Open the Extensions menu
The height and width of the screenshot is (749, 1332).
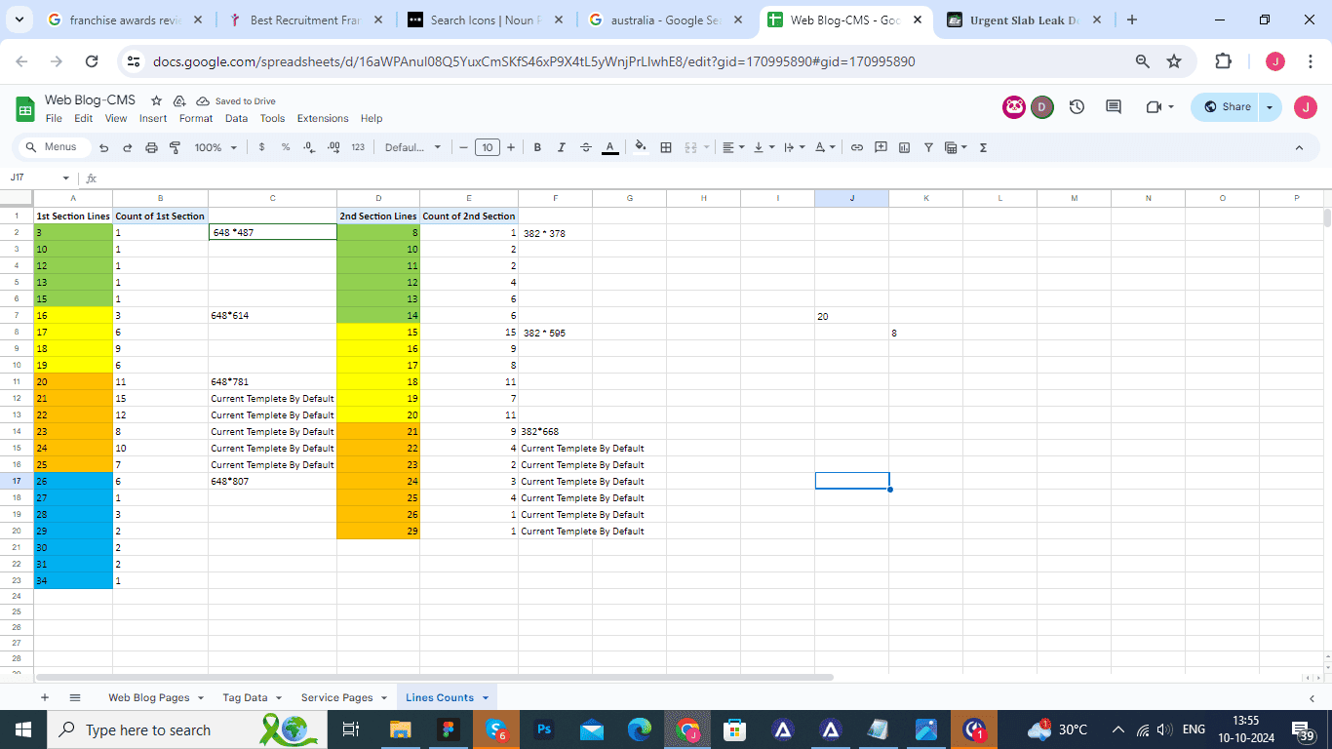point(323,118)
